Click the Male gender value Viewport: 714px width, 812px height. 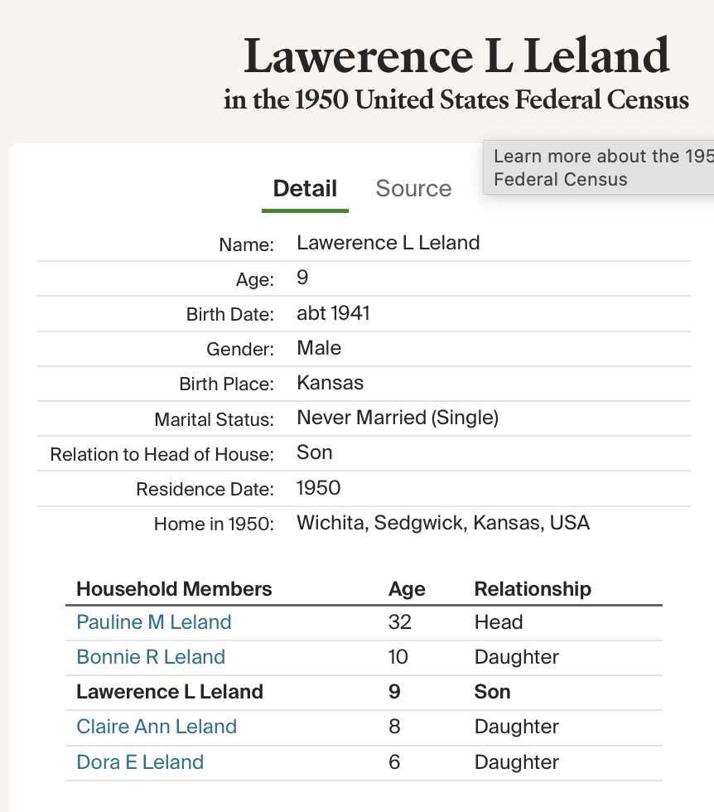click(x=319, y=348)
